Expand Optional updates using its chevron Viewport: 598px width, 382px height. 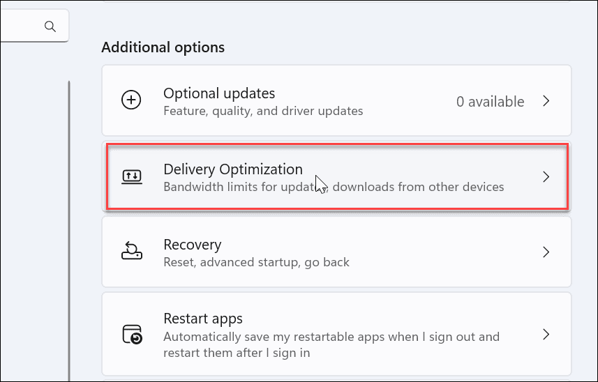click(546, 101)
